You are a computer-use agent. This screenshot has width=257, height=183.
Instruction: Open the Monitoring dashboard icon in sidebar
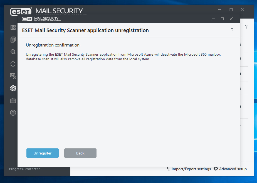pyautogui.click(x=13, y=27)
